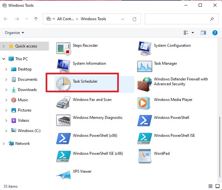Viewport: 222px width, 190px height.
Task: Select the Task Scheduler clock icon
Action: point(63,84)
